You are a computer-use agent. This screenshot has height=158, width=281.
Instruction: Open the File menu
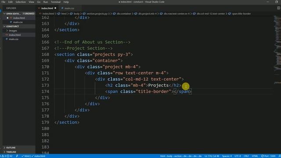click(x=3, y=2)
